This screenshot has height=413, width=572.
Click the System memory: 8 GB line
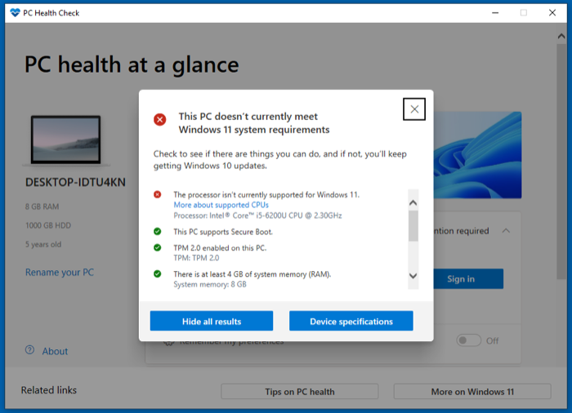coord(210,284)
